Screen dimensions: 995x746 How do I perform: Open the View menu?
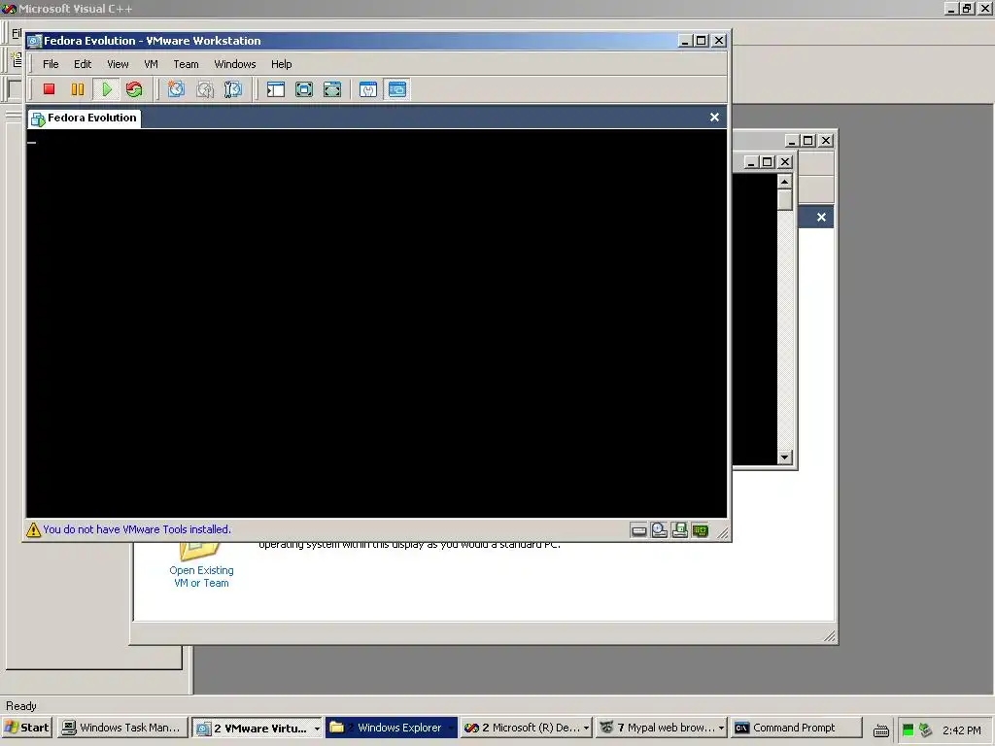coord(118,64)
